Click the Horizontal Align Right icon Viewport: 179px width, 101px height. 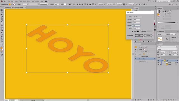tap(82, 4)
